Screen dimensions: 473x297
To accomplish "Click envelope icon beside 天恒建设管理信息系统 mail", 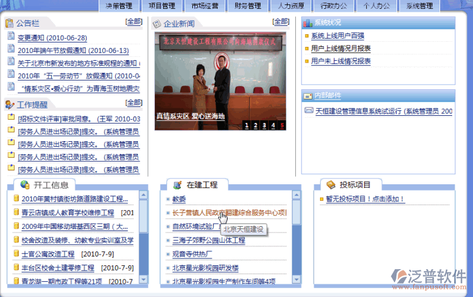I will point(309,111).
